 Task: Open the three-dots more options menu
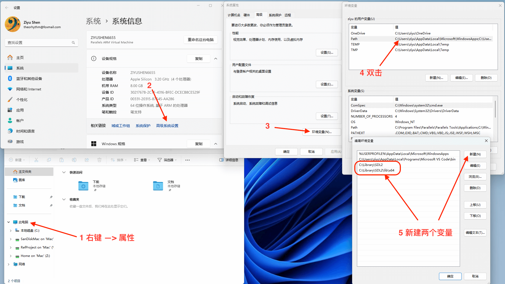coord(188,160)
